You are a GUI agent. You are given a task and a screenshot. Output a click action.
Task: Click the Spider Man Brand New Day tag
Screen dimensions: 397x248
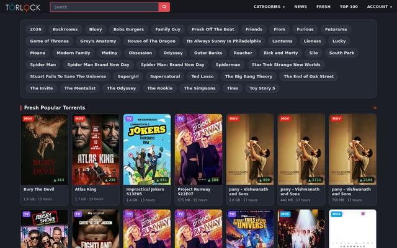pos(98,64)
